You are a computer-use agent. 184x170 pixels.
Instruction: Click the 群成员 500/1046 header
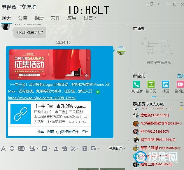coord(148,104)
